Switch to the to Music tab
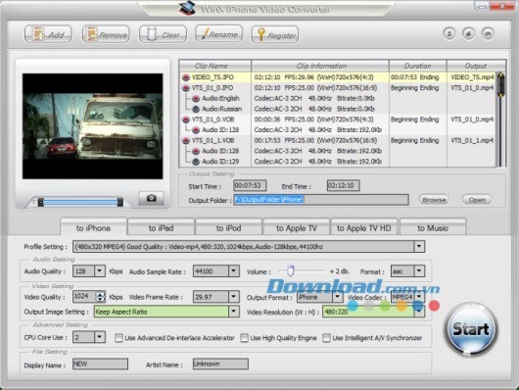Screen dimensions: 519x390 (x=433, y=228)
